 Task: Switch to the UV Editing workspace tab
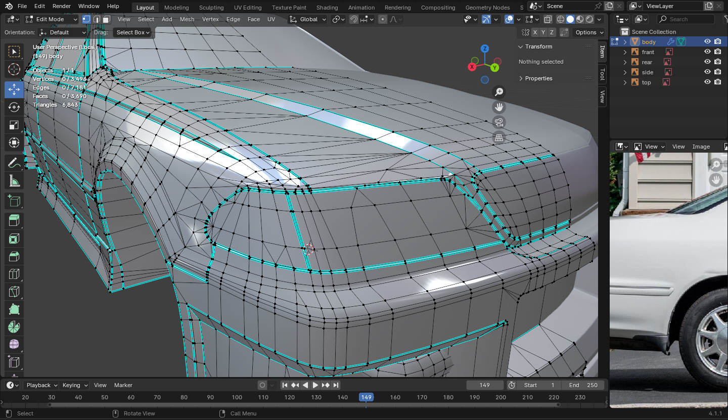248,8
